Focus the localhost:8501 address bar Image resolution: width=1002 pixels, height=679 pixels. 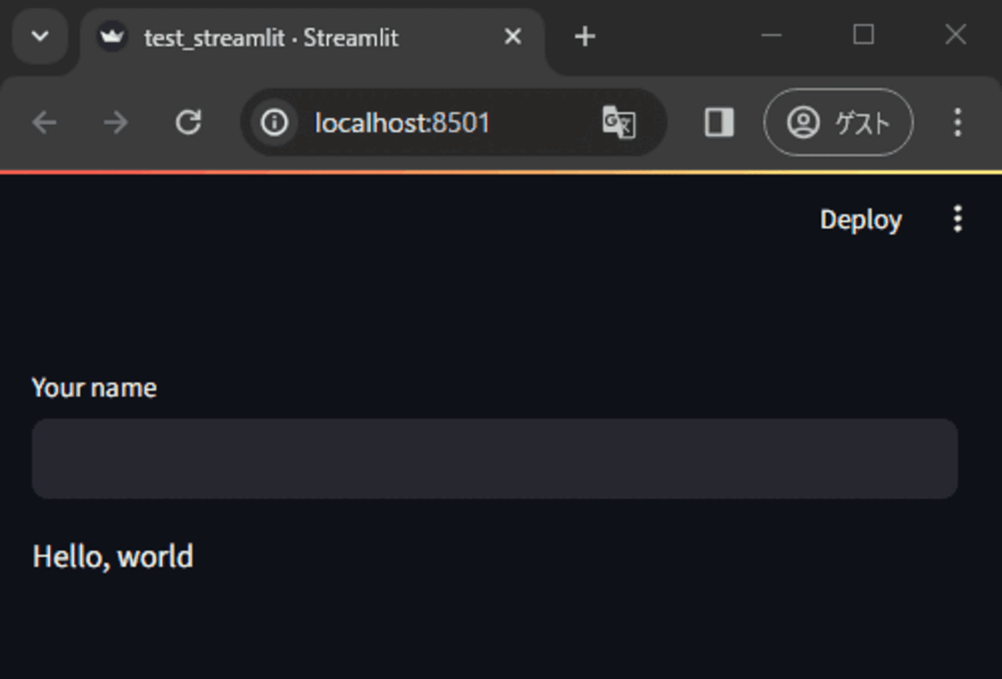(x=432, y=123)
